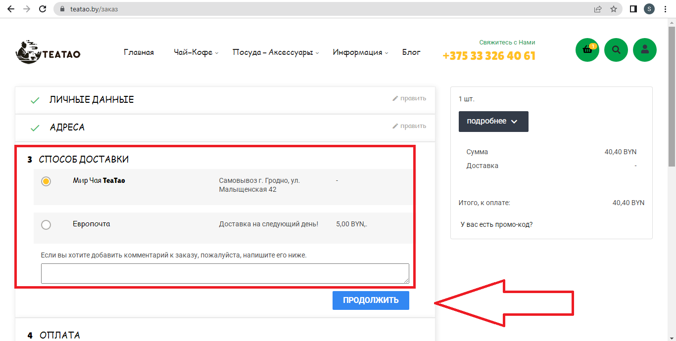The image size is (676, 341).
Task: Open the Блог menu item
Action: tap(411, 52)
